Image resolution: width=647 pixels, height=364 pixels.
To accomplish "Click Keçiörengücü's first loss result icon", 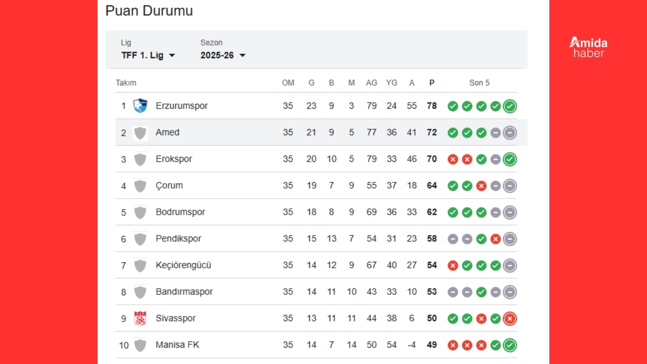I will click(x=453, y=265).
